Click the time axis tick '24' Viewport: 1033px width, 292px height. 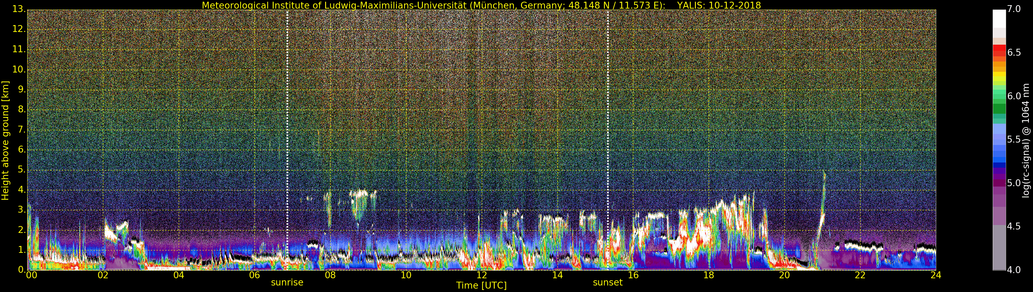(936, 275)
